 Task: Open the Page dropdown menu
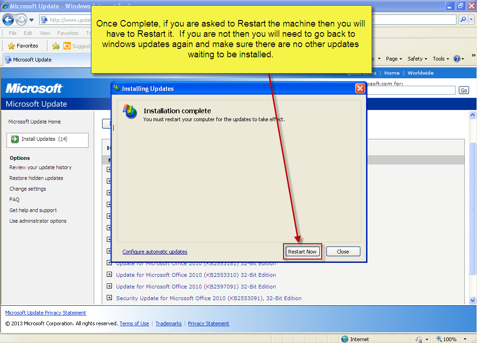pos(394,59)
